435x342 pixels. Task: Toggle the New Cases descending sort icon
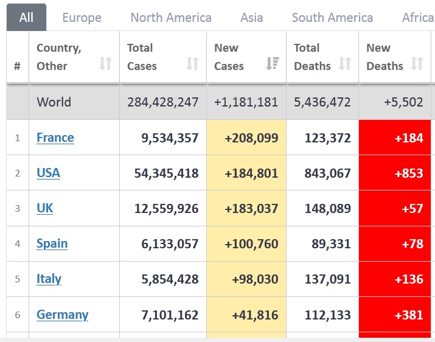(x=273, y=63)
